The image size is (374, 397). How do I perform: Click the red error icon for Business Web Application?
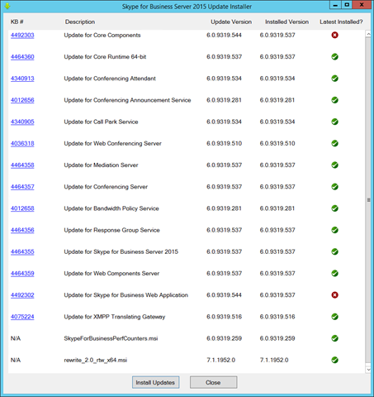[x=334, y=295]
